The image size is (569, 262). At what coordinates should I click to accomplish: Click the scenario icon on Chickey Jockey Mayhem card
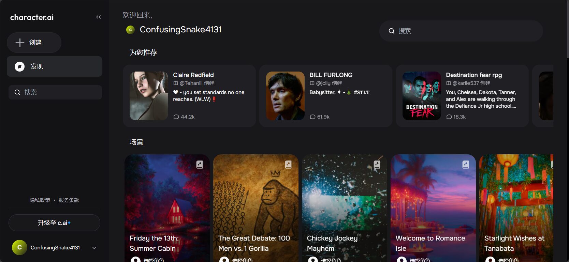(x=377, y=165)
